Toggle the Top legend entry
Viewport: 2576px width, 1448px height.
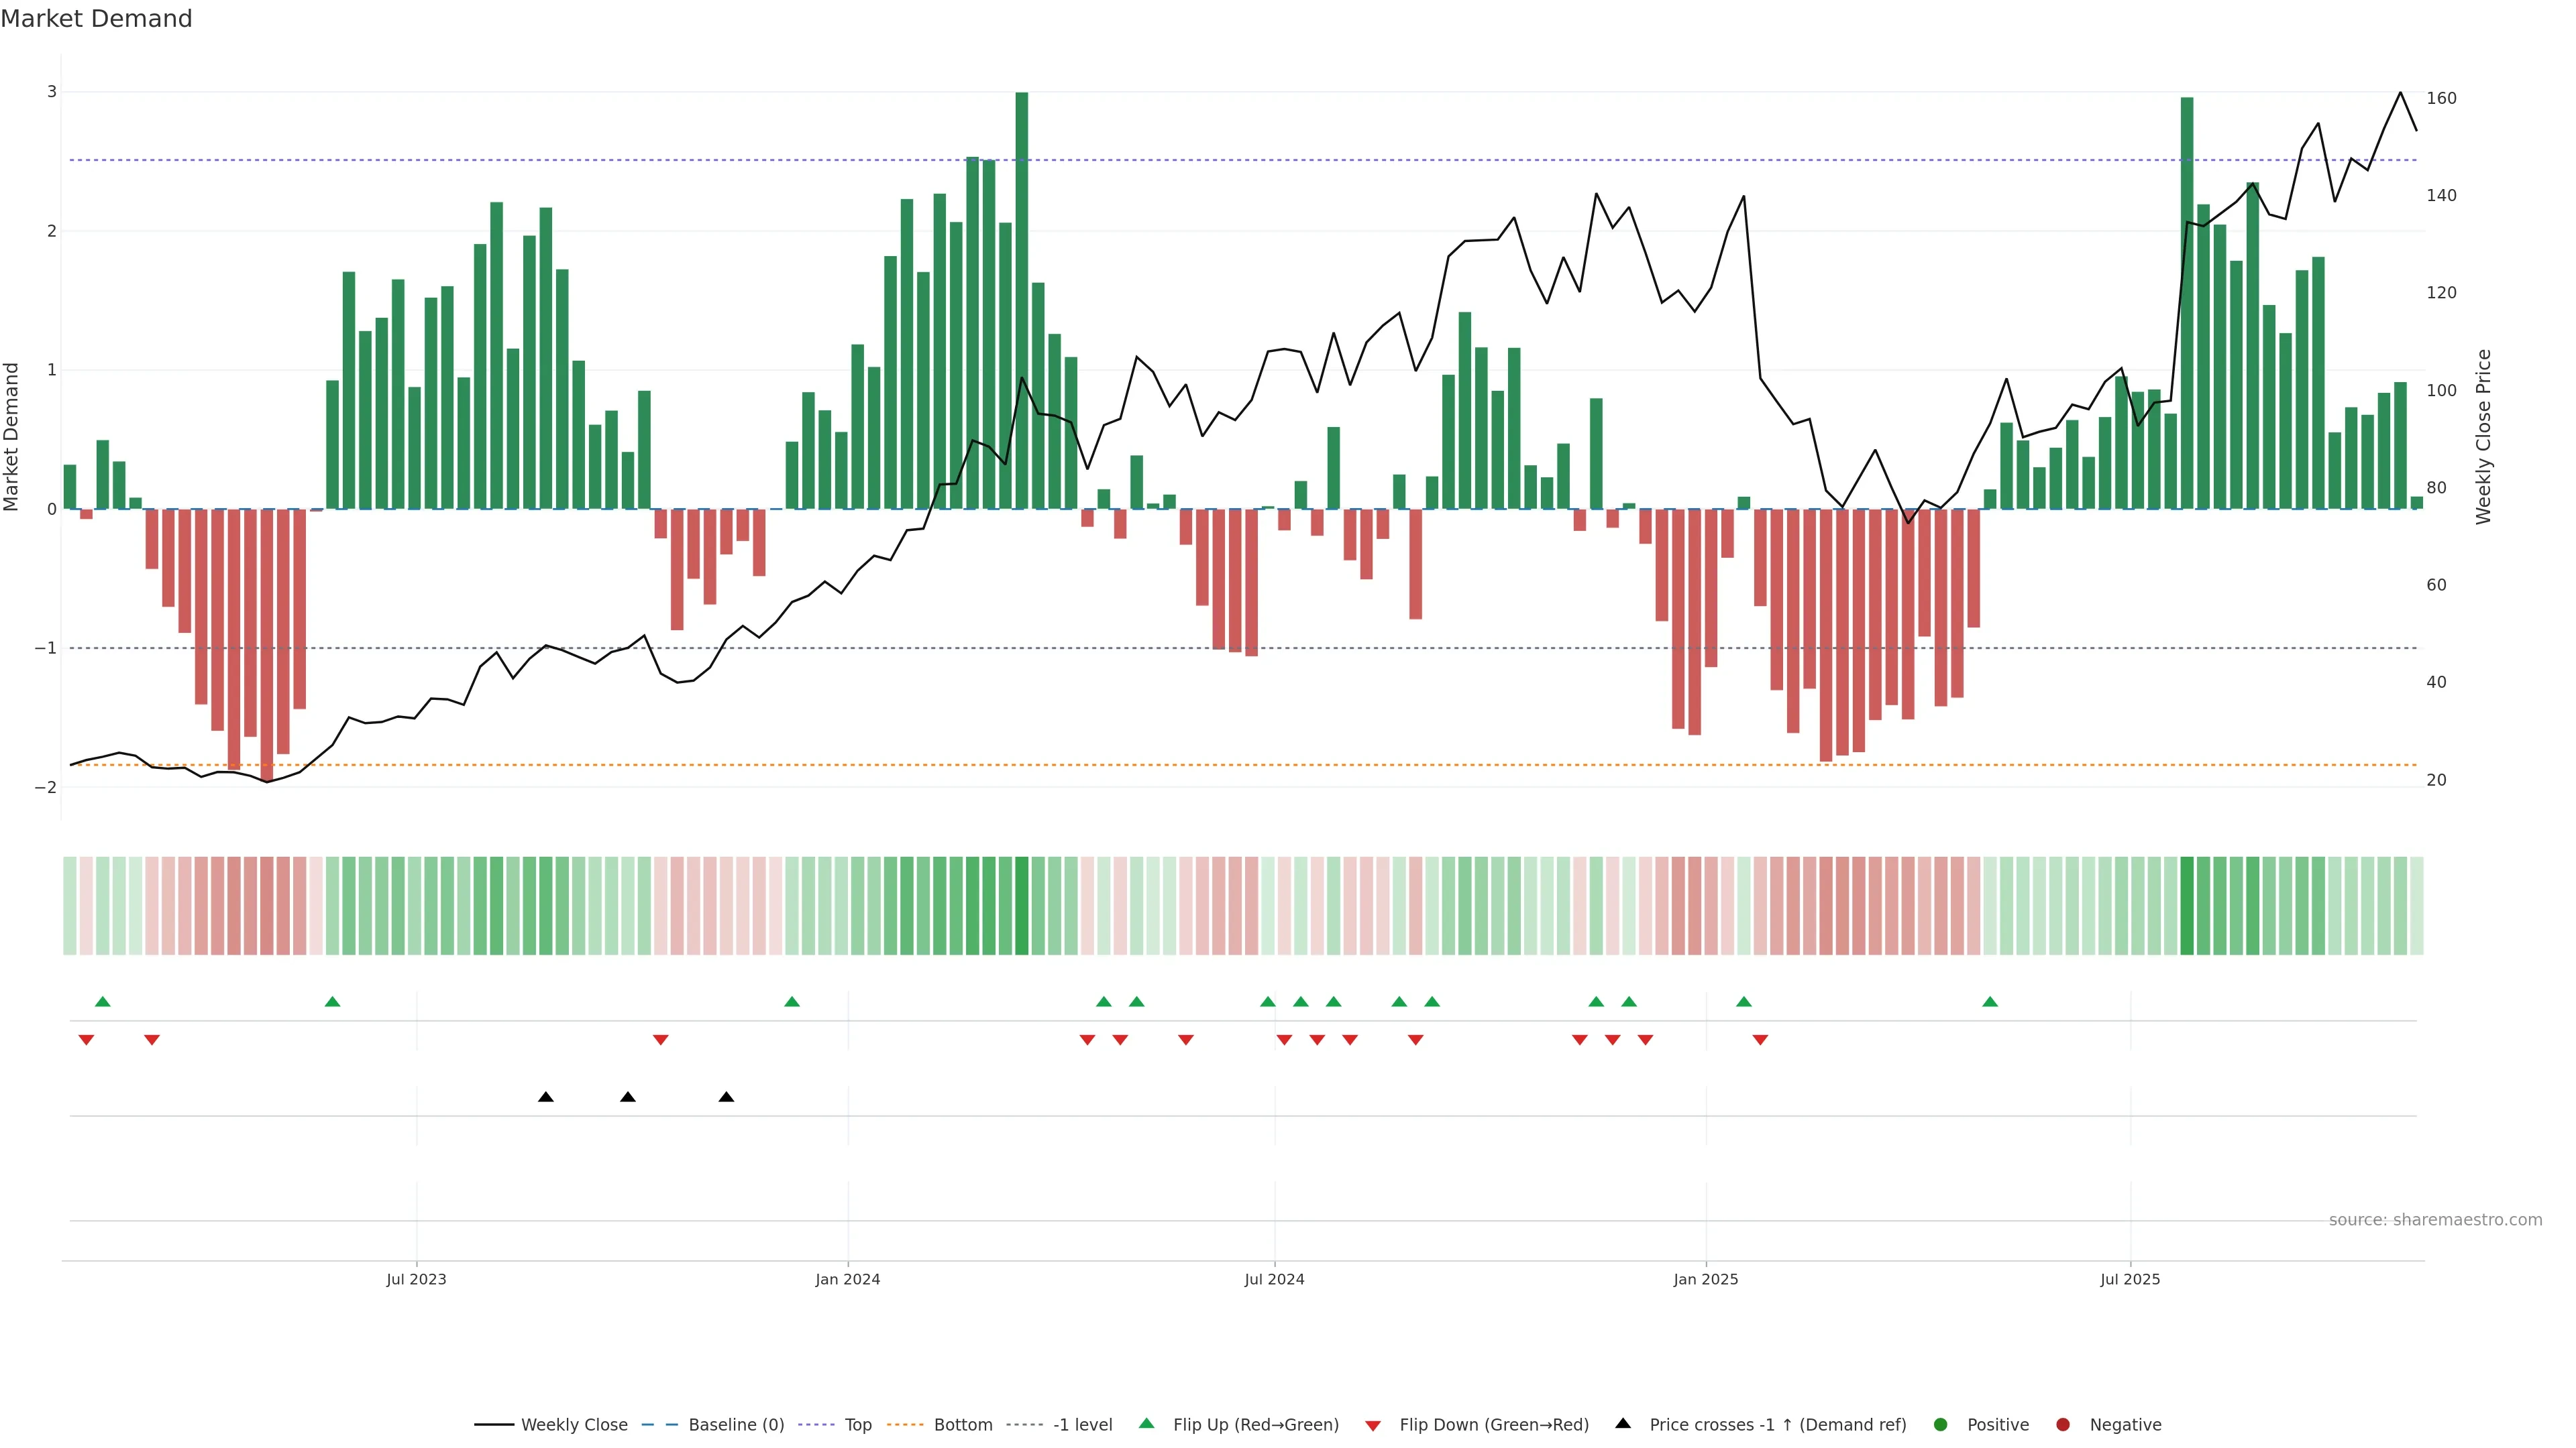pyautogui.click(x=857, y=1425)
